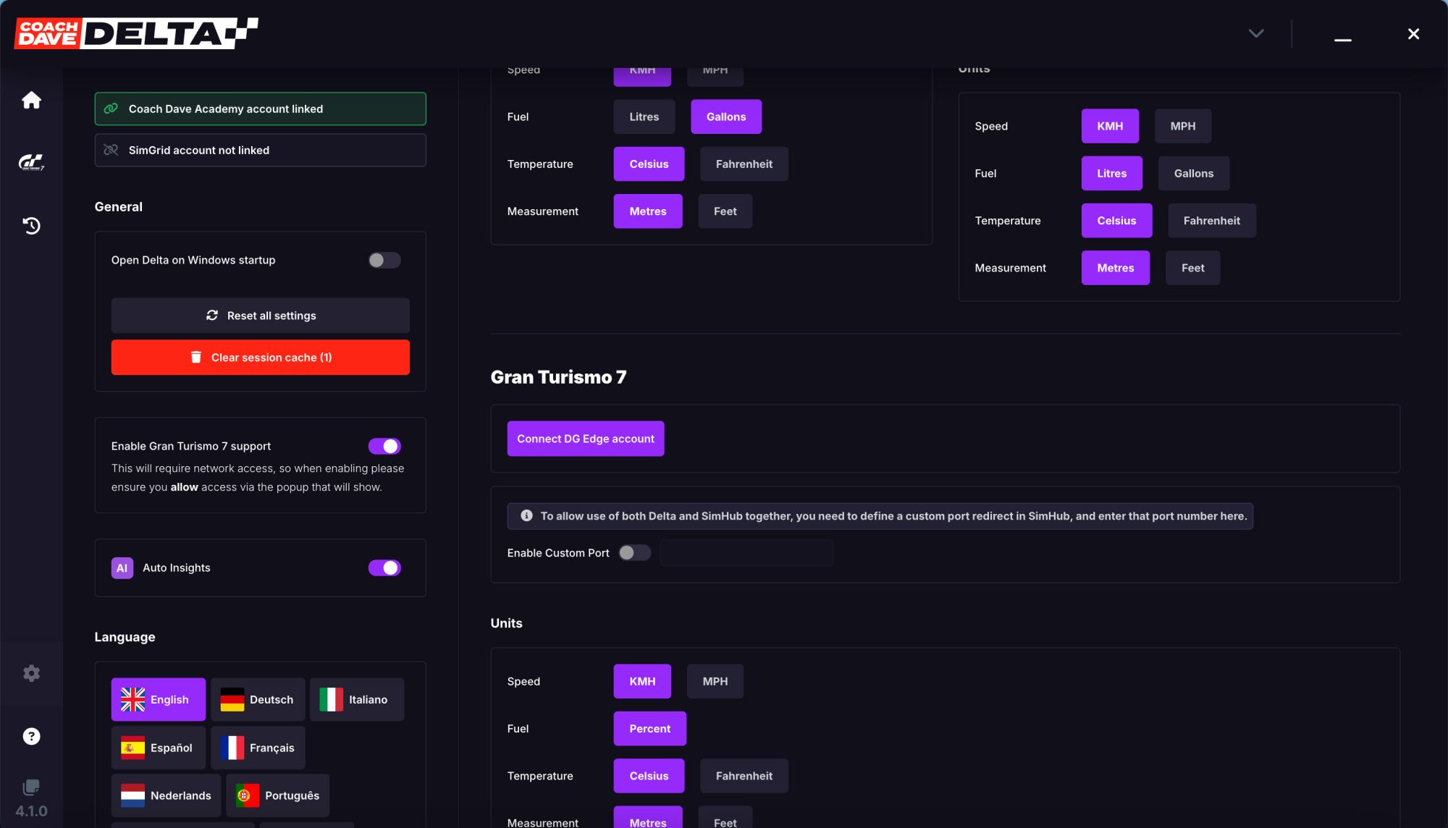This screenshot has width=1448, height=828.
Task: Select English language
Action: tap(158, 700)
